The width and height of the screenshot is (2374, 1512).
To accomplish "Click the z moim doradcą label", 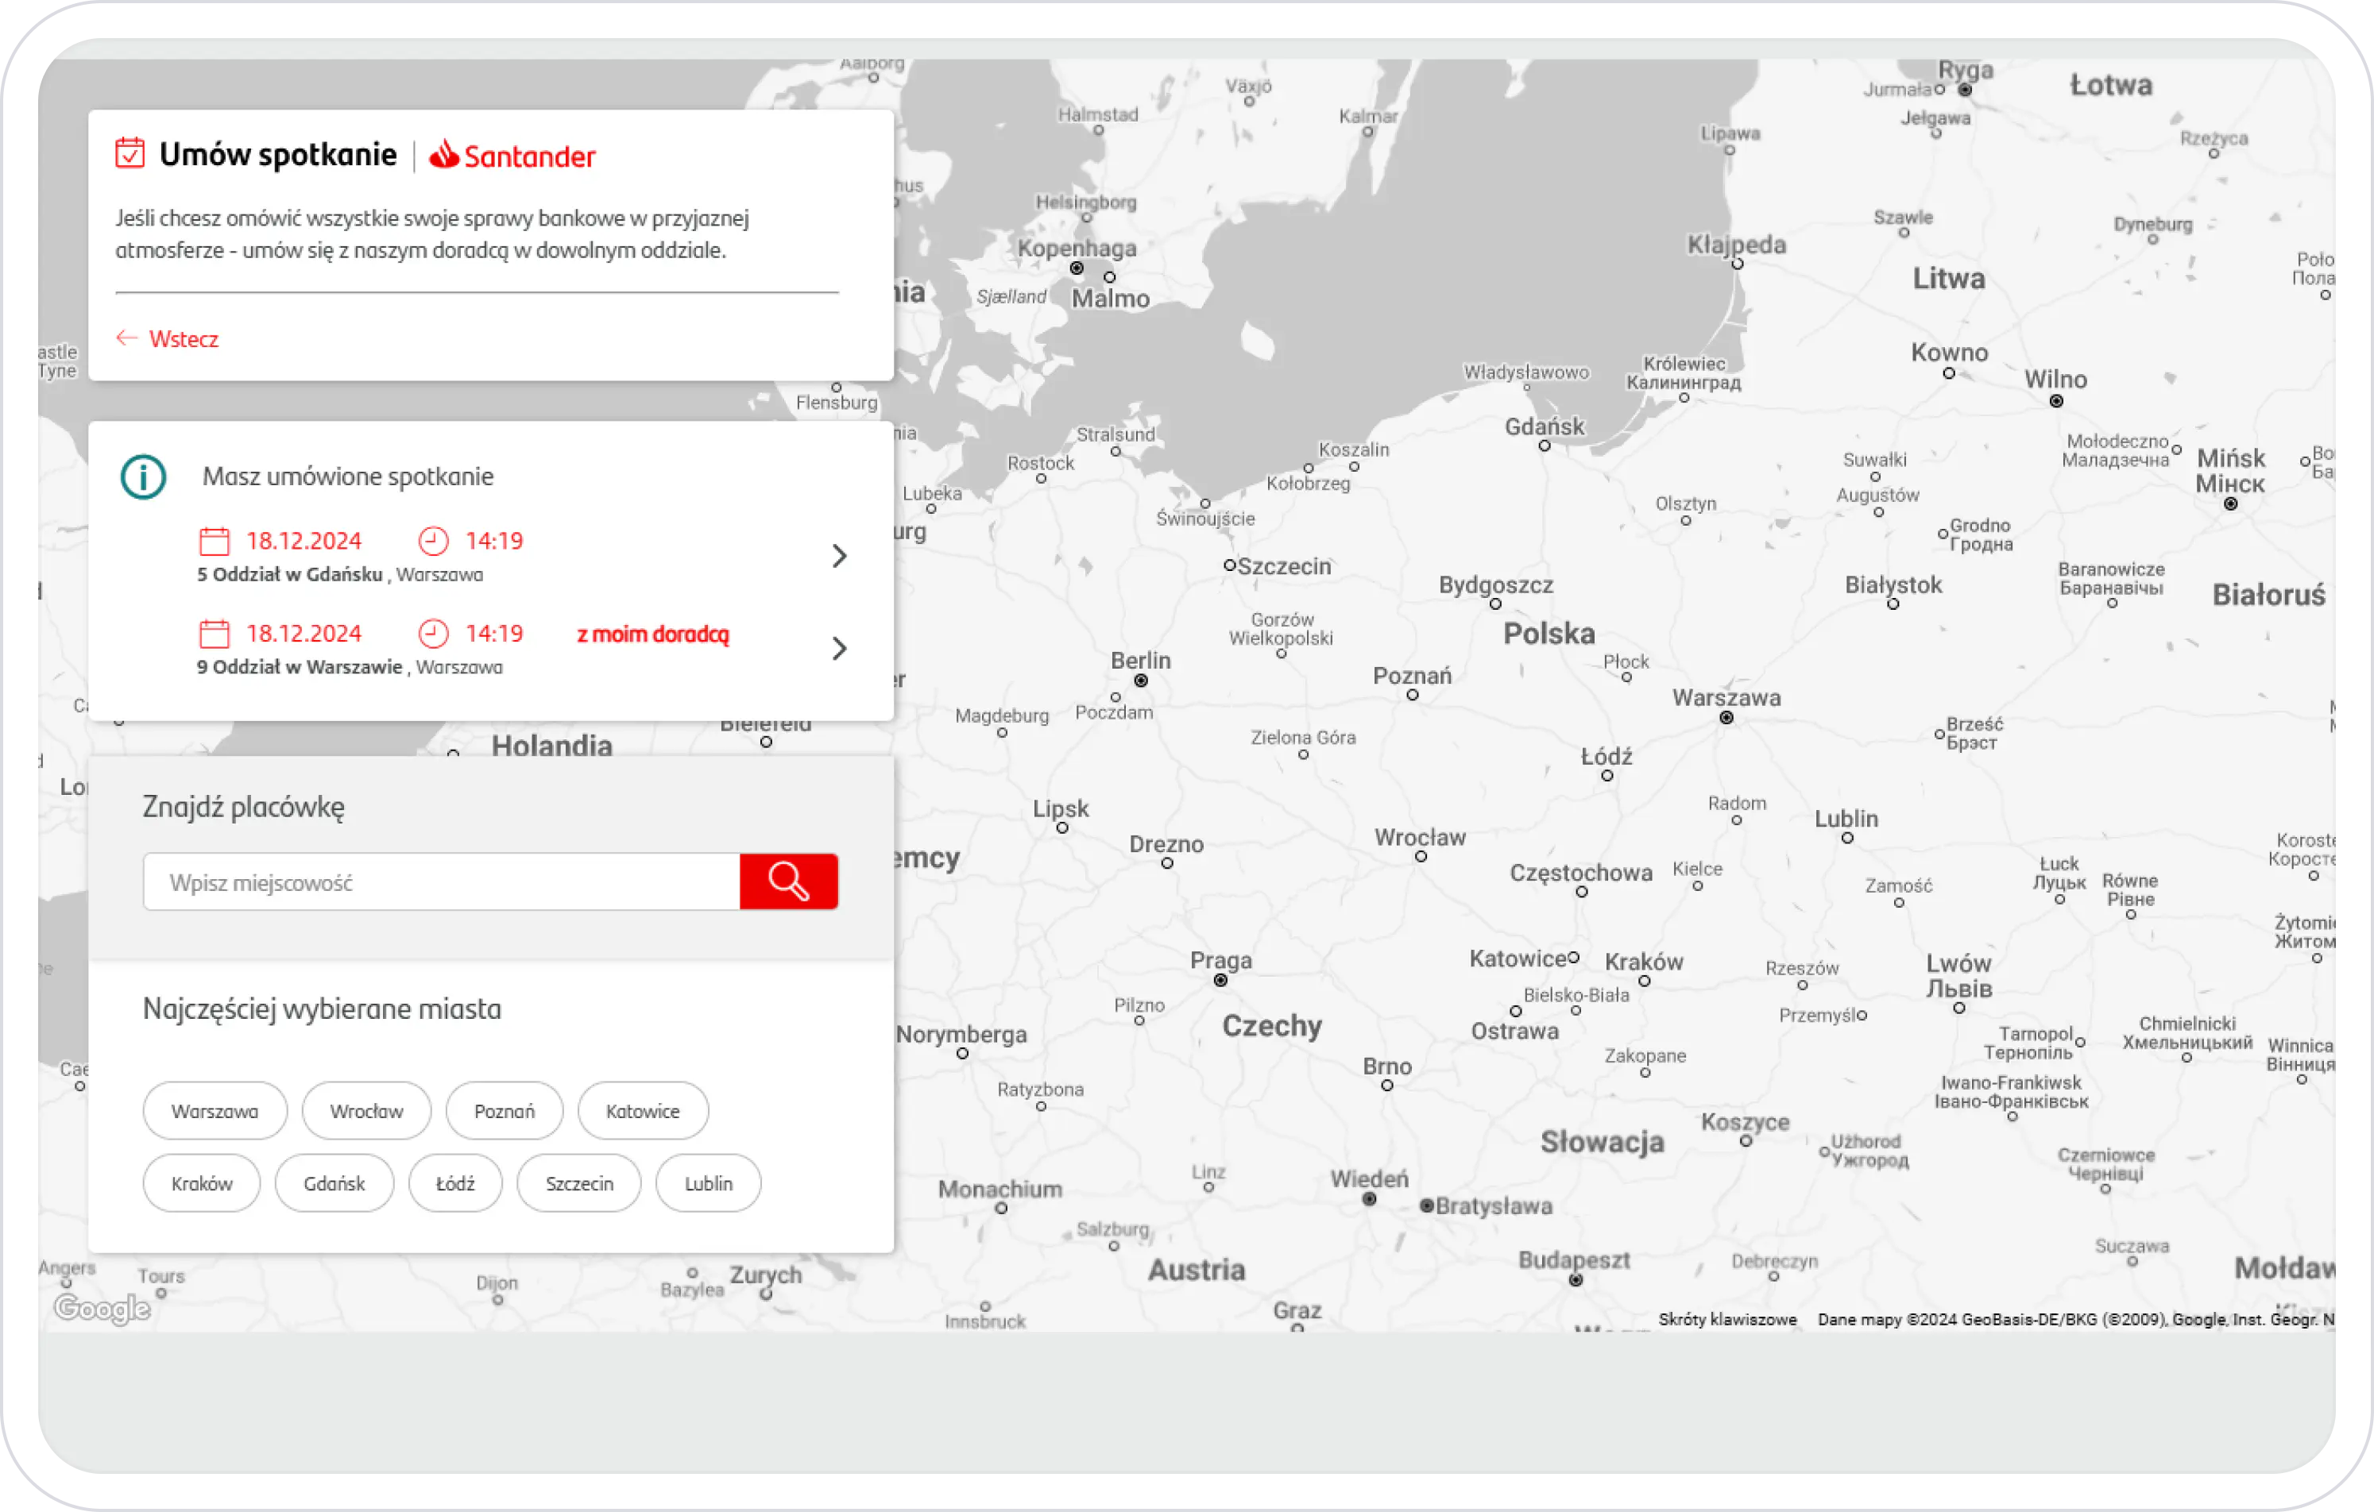I will click(652, 634).
